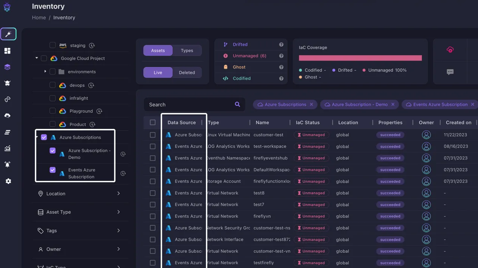Collapse the Google Cloud Project tree
This screenshot has width=478, height=268.
coord(37,58)
